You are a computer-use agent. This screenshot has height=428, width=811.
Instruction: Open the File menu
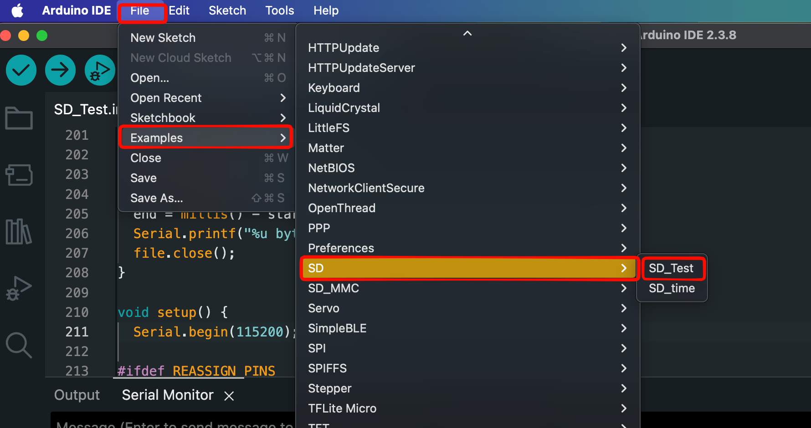click(x=140, y=10)
